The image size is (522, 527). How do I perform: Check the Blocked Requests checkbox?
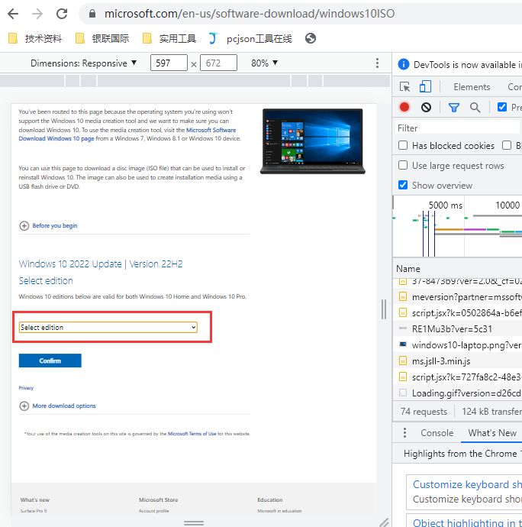point(507,145)
